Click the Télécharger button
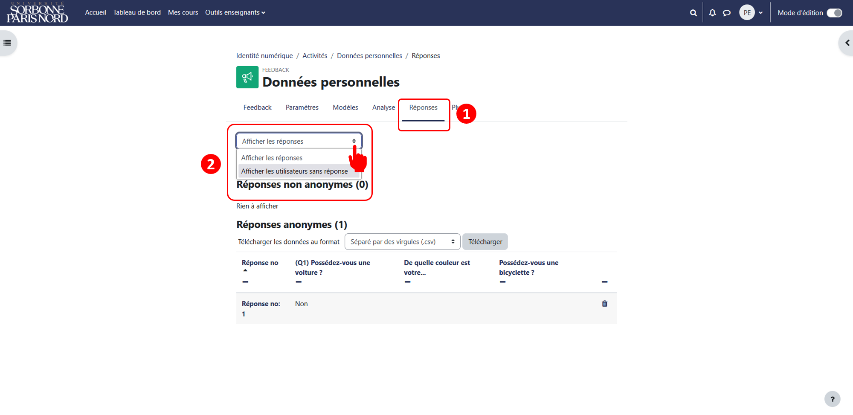853x415 pixels. (x=485, y=242)
